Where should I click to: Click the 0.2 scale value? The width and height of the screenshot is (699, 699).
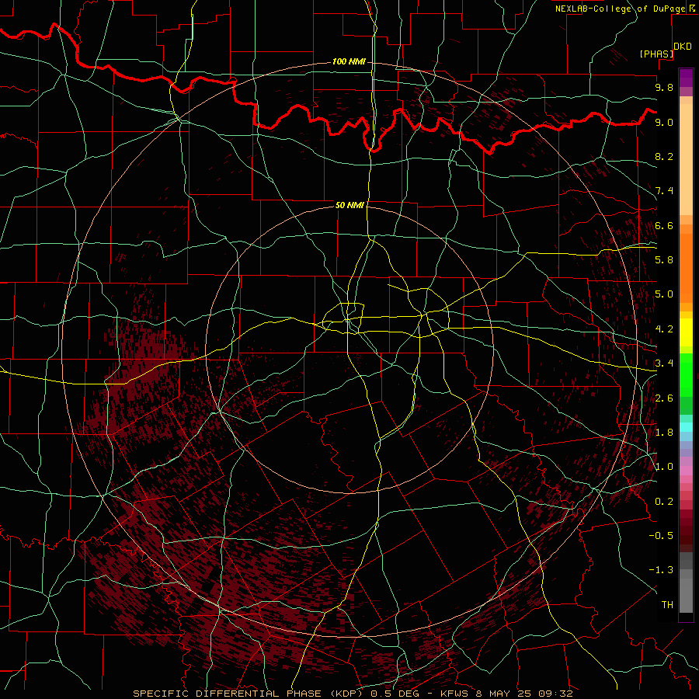pos(664,502)
